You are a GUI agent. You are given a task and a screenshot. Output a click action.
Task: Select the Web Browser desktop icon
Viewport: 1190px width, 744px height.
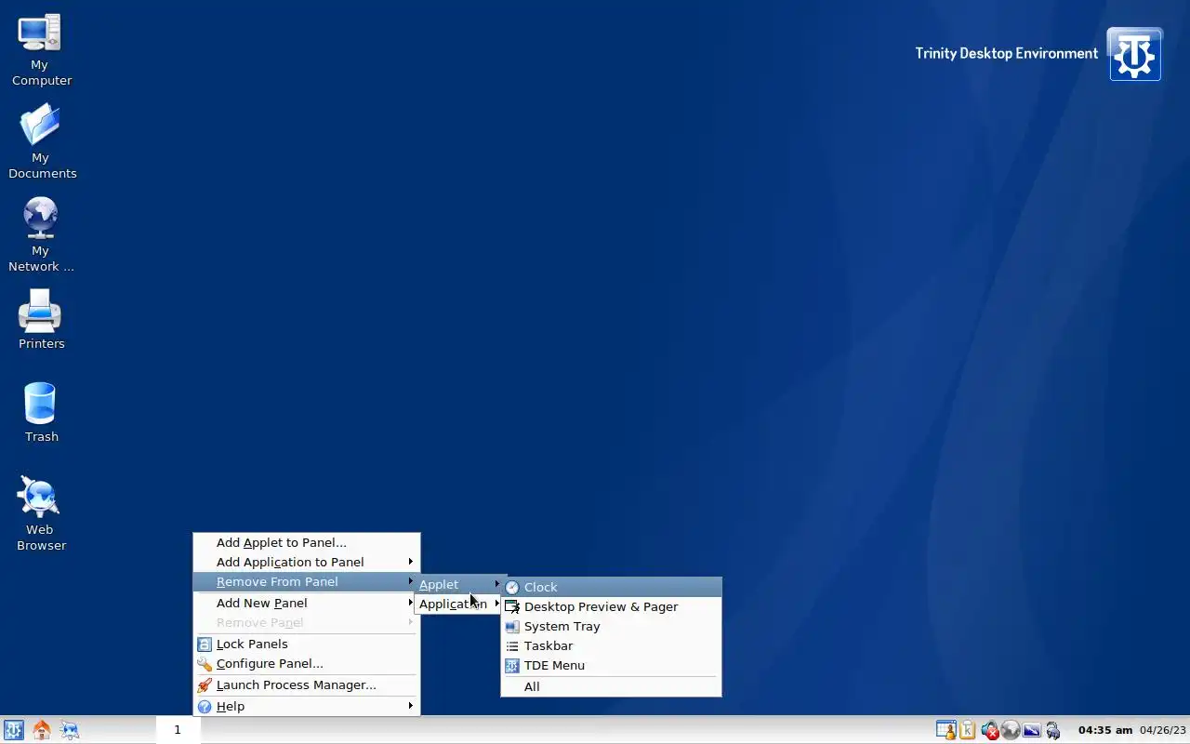pos(41,513)
